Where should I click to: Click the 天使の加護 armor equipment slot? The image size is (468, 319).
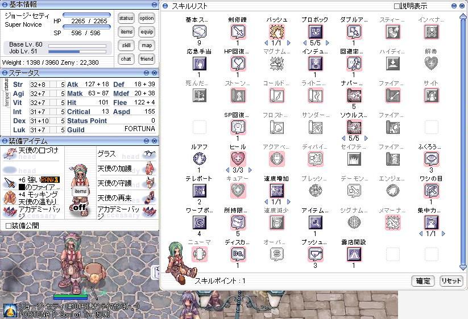(x=127, y=168)
